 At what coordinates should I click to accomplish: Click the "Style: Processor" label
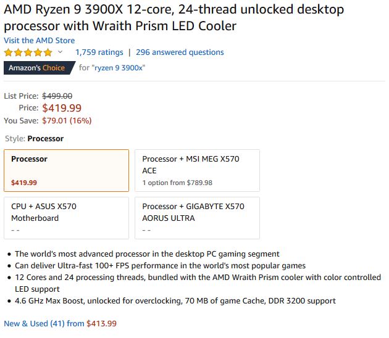click(34, 139)
